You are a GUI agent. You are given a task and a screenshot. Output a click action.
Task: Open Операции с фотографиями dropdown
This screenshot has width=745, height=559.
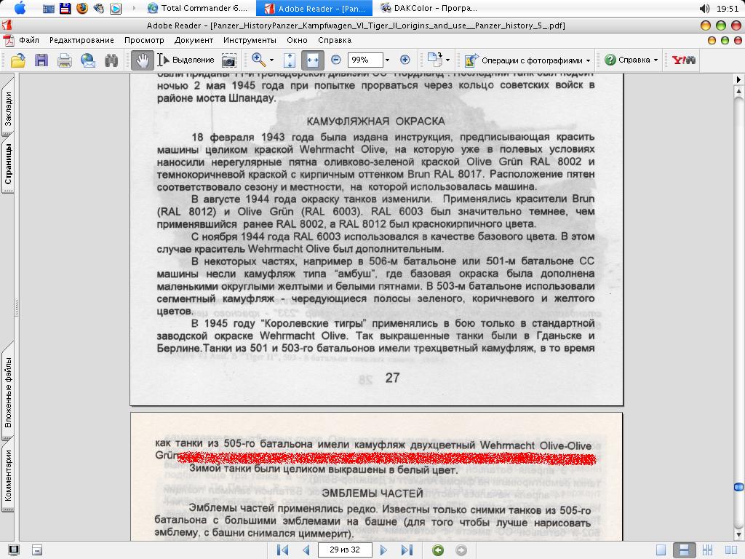[527, 60]
